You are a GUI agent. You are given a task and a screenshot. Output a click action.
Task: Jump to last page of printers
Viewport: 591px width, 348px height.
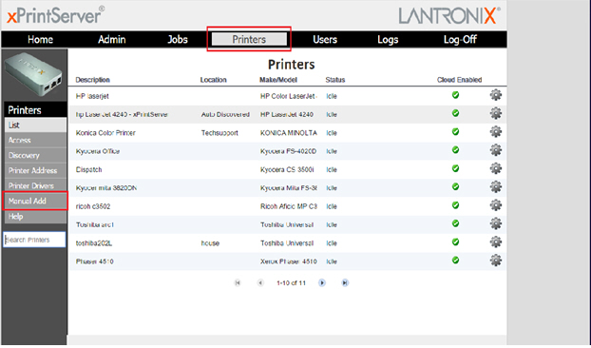345,282
